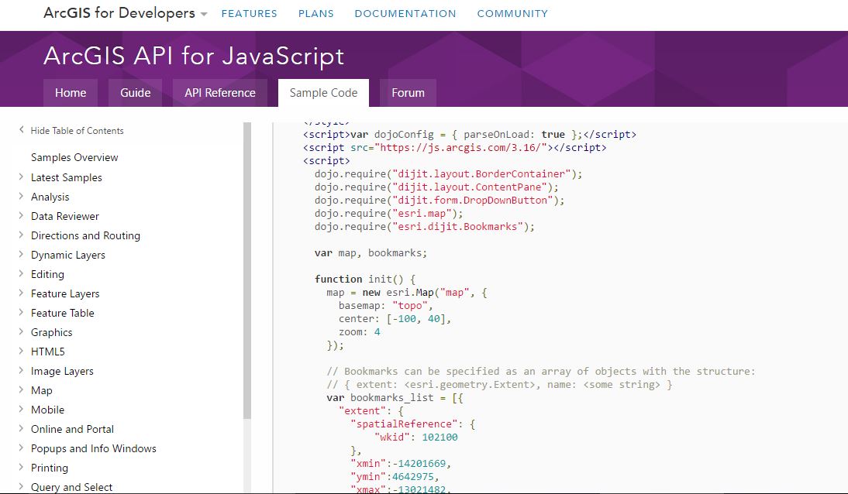Viewport: 848px width, 494px height.
Task: Select the Editing category label
Action: click(x=47, y=274)
